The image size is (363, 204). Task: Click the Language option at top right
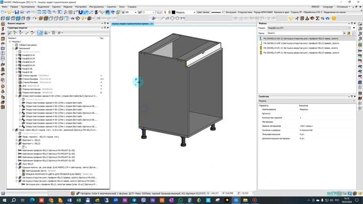(x=328, y=7)
